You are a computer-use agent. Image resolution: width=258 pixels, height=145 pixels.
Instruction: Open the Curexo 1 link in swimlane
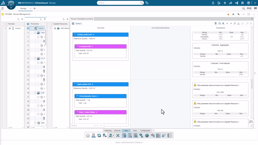[x=78, y=23]
